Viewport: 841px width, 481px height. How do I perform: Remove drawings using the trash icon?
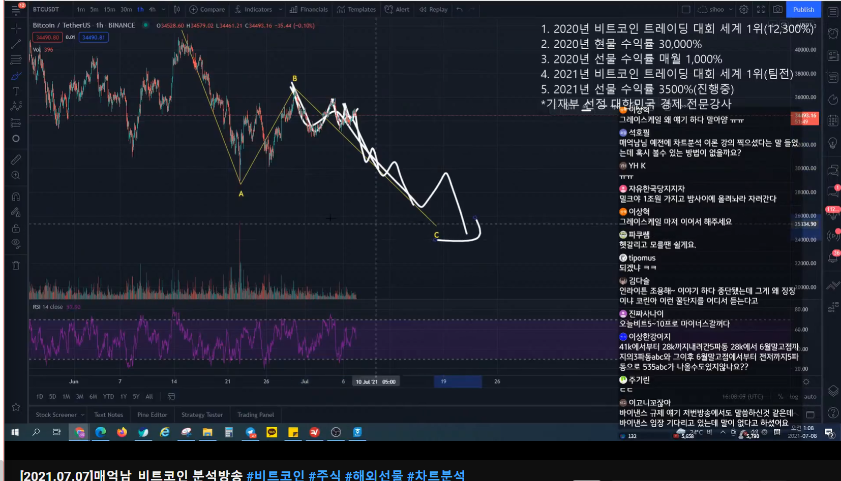(16, 265)
